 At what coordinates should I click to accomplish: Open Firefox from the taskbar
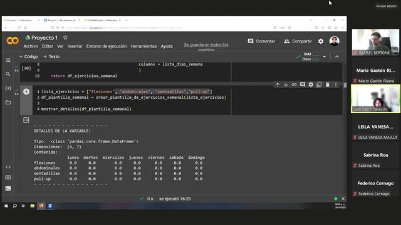pyautogui.click(x=41, y=206)
